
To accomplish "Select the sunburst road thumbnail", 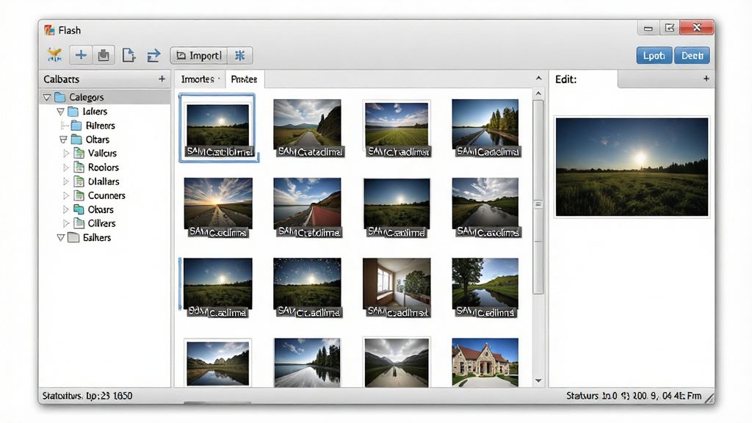I will tap(218, 207).
